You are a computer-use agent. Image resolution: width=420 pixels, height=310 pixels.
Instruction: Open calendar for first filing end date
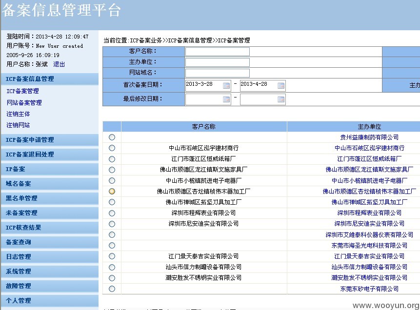click(281, 85)
